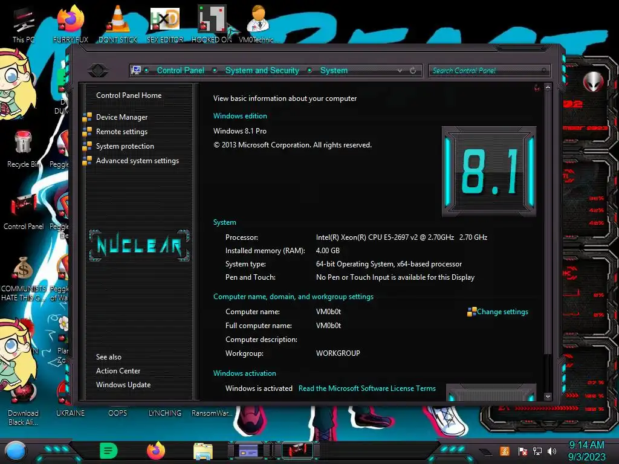Go to the System and Security breadcrumb
The width and height of the screenshot is (619, 464).
click(262, 70)
